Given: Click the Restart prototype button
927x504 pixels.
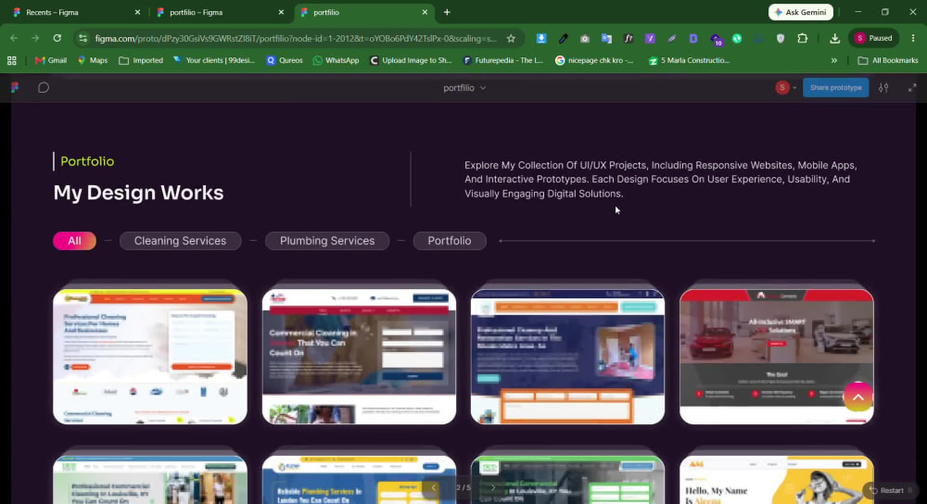Looking at the screenshot, I should click(x=887, y=490).
